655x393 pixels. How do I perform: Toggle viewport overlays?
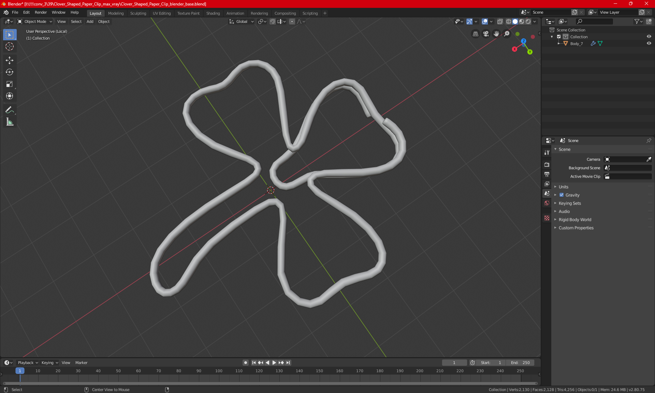485,21
